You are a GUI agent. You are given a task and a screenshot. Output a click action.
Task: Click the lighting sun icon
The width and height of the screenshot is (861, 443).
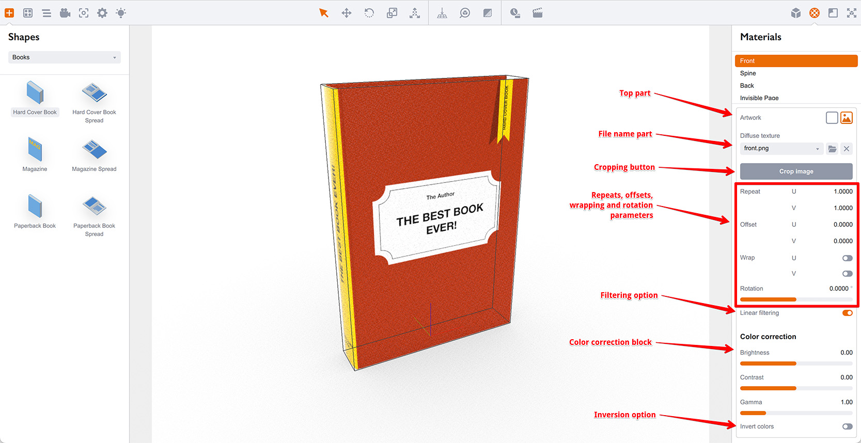(x=121, y=13)
